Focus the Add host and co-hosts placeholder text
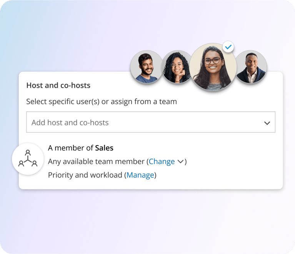 click(x=70, y=123)
